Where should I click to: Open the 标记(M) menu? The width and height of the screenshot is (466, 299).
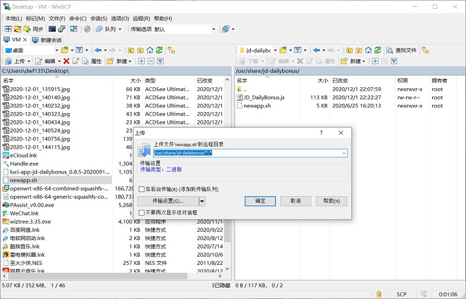pyautogui.click(x=35, y=19)
